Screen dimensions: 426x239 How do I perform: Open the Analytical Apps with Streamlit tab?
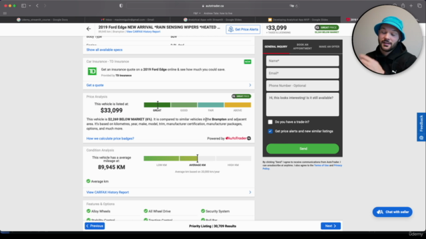pos(212,19)
